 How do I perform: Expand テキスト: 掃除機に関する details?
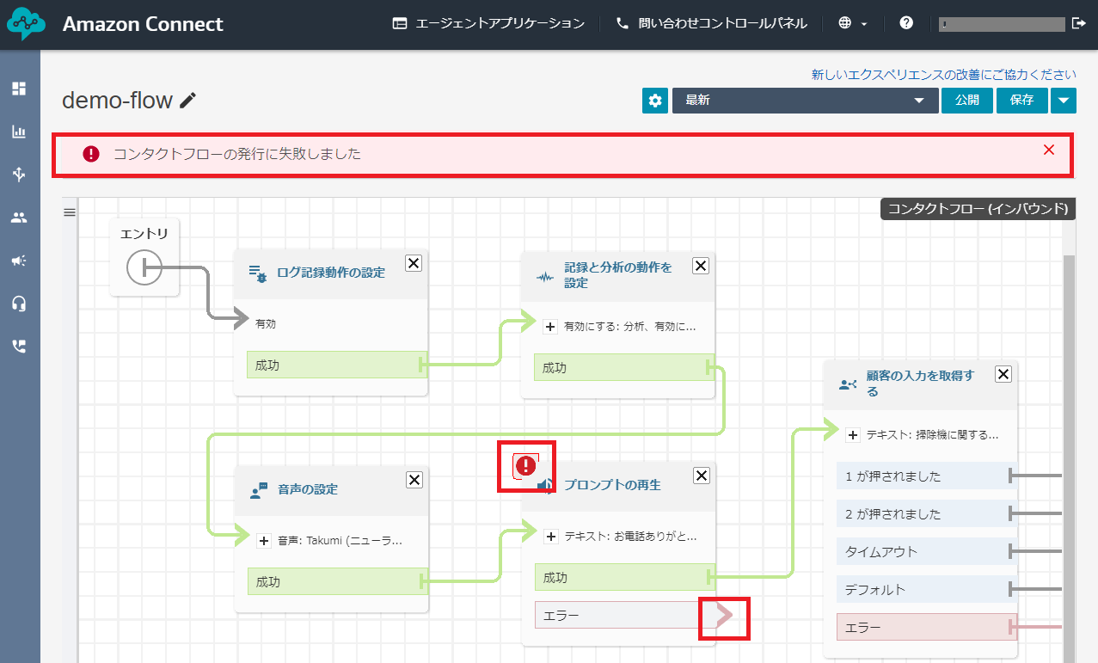(x=853, y=435)
